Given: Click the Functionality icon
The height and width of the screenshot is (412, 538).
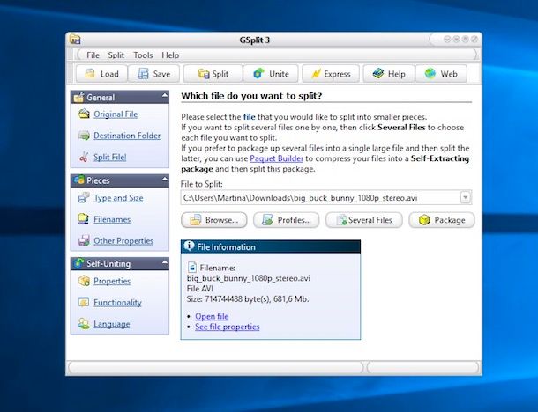Looking at the screenshot, I should [x=84, y=302].
